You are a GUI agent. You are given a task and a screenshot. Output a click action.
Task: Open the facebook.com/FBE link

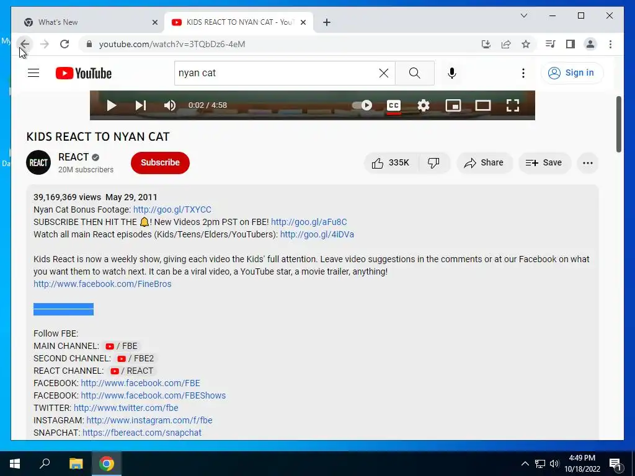click(141, 383)
